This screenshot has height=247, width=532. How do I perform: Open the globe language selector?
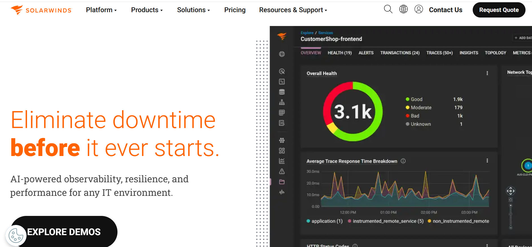[x=404, y=9]
